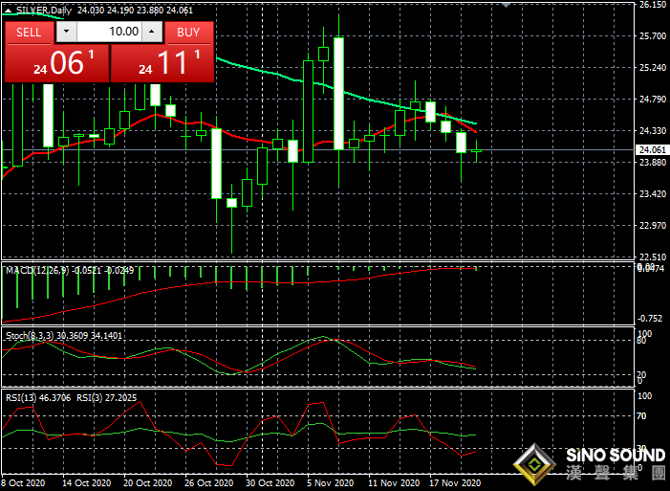Viewport: 670px width, 491px height.
Task: Click the Sino Sound diamond logo icon
Action: (535, 464)
